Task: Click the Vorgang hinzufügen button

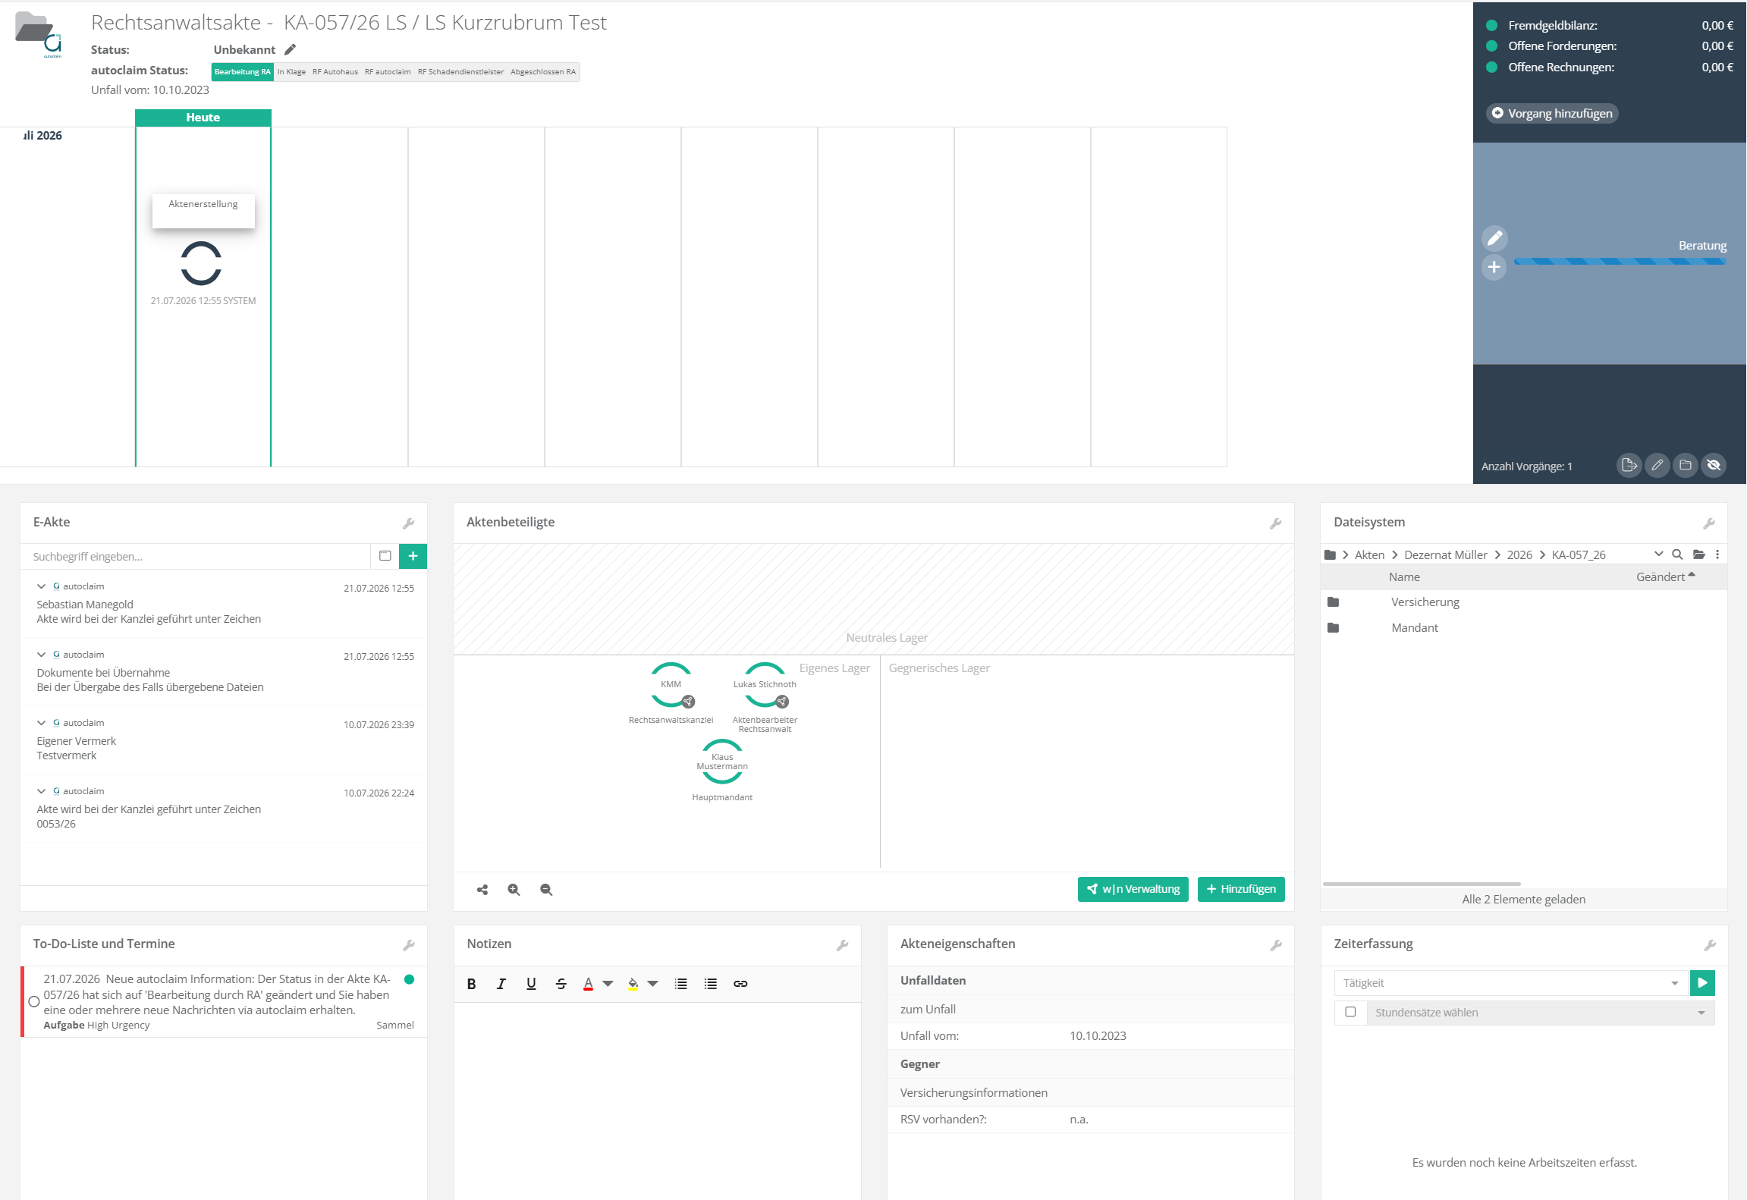Action: pos(1552,113)
